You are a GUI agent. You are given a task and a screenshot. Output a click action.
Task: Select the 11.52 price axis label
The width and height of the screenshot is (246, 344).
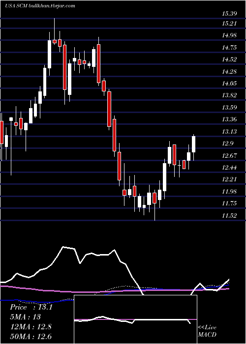[x=229, y=215]
